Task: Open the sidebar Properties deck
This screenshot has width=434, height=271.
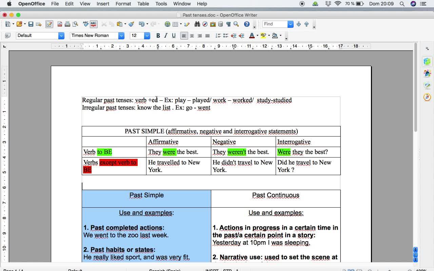Action: 427,61
